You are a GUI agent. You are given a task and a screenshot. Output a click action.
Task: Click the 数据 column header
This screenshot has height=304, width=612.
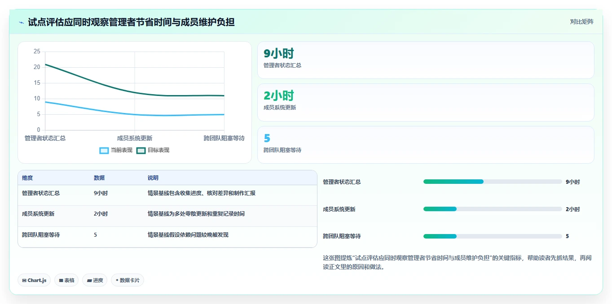pos(99,178)
